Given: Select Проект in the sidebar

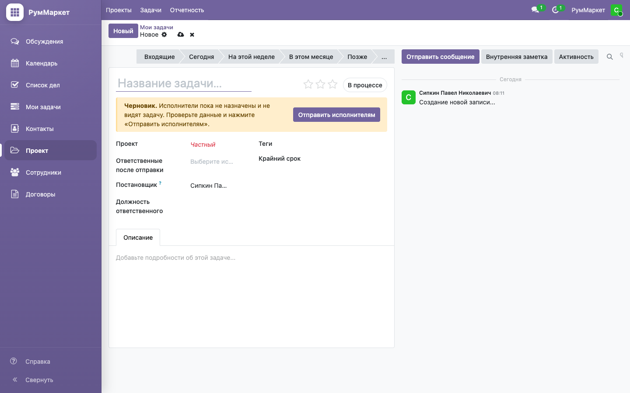Looking at the screenshot, I should pyautogui.click(x=51, y=151).
